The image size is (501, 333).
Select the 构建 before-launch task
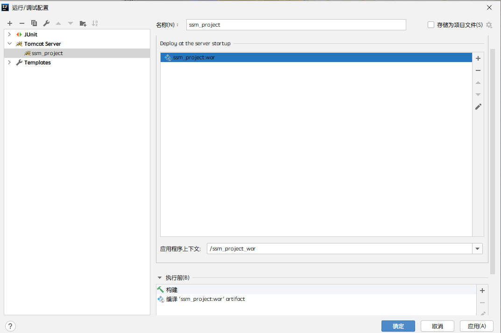316,290
